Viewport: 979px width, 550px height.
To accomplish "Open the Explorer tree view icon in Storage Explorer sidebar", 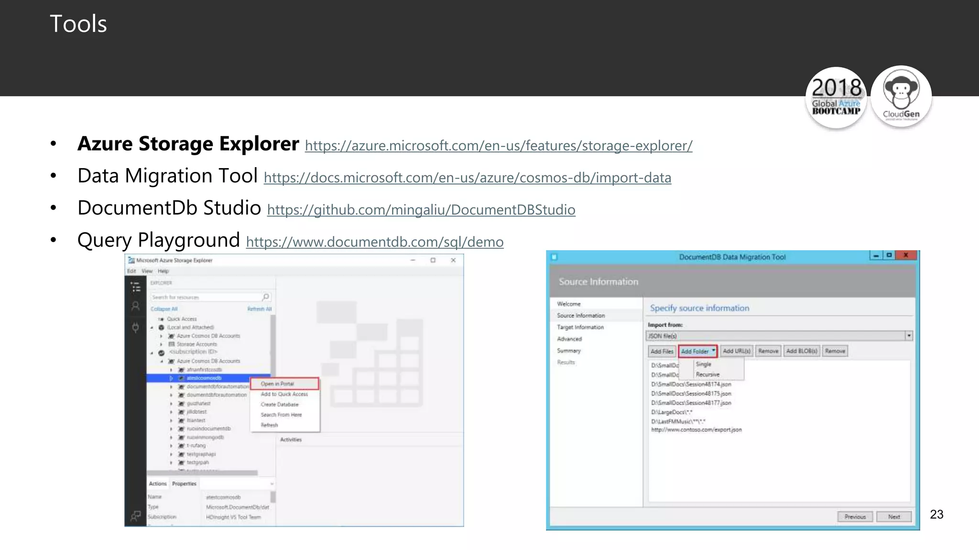I will coord(136,287).
